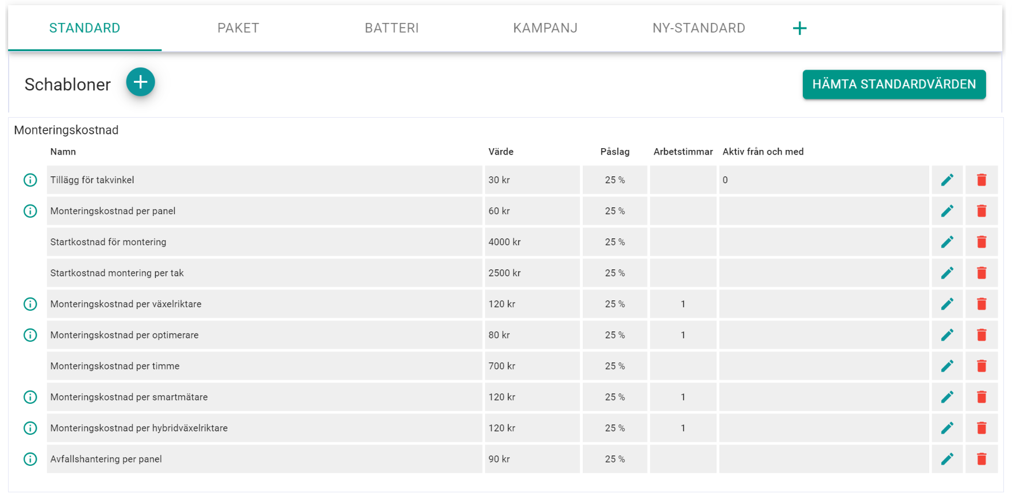The height and width of the screenshot is (498, 1012).
Task: Select the KAMPANJ tab
Action: [x=545, y=28]
